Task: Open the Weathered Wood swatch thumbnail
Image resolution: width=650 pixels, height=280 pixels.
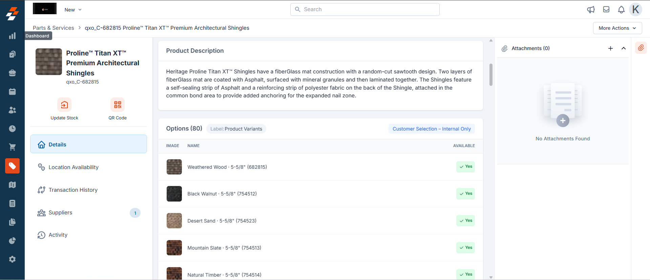Action: click(x=174, y=167)
